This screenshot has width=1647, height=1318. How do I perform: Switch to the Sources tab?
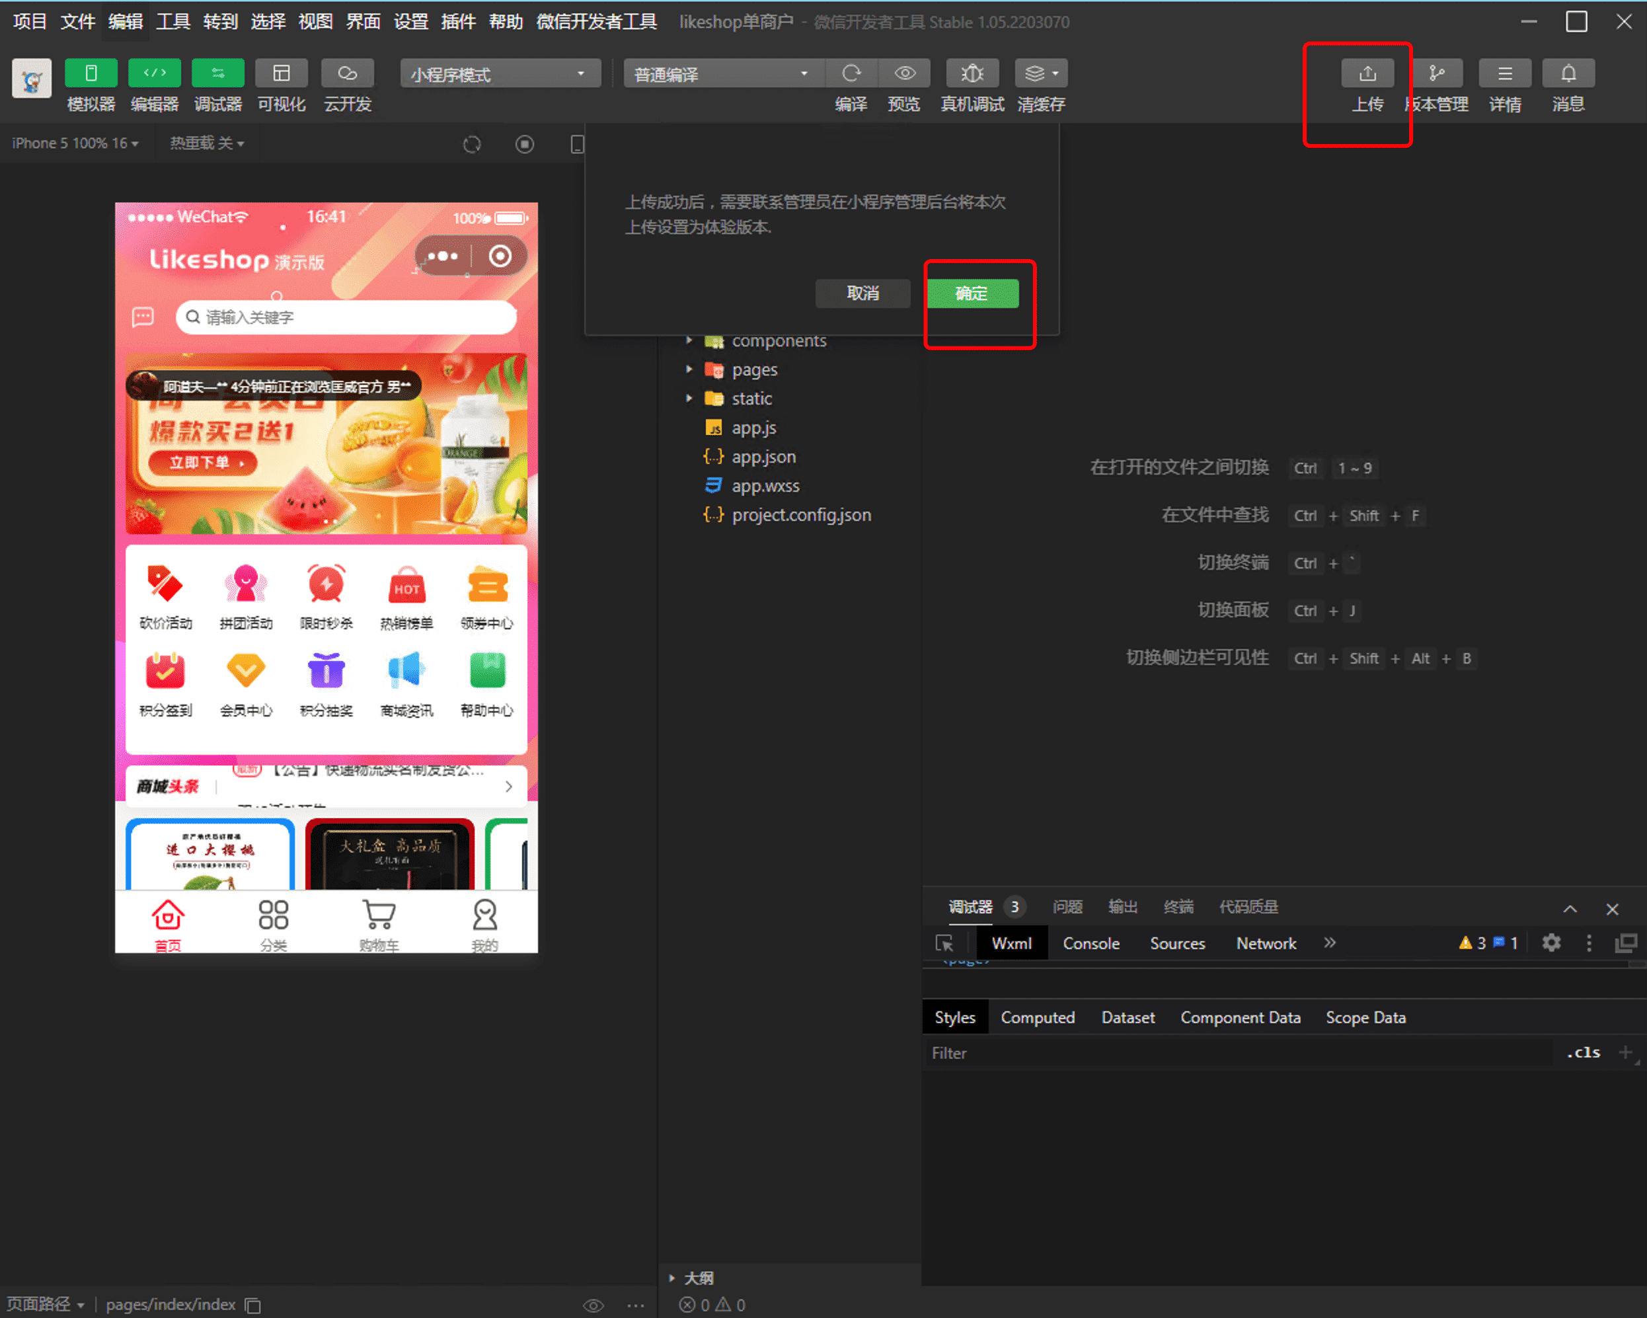tap(1177, 944)
